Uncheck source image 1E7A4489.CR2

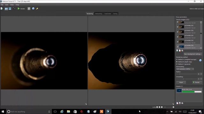pyautogui.click(x=178, y=42)
